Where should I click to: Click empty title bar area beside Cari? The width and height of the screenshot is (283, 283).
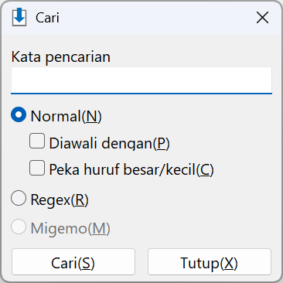pos(155,18)
